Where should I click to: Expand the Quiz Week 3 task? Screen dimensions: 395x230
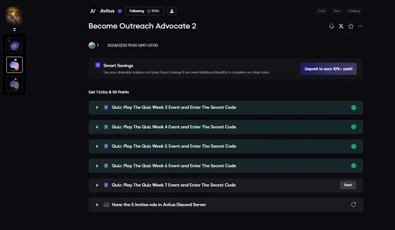pos(97,107)
